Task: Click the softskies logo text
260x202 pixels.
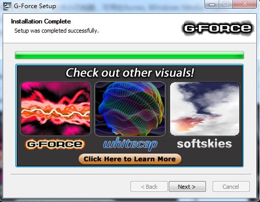Action: coord(204,144)
